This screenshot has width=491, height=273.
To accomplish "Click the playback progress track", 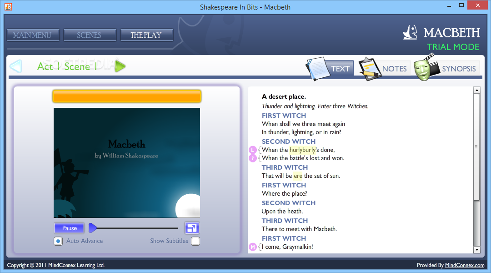I will 138,228.
